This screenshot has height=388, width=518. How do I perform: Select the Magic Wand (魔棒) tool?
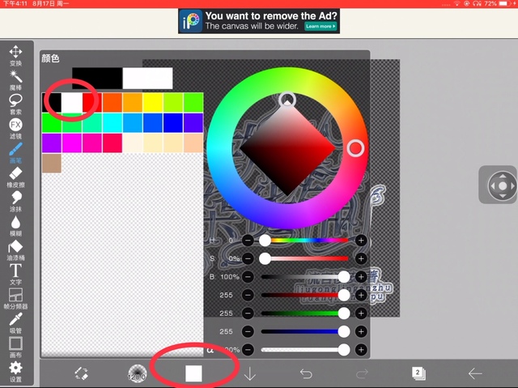pyautogui.click(x=15, y=78)
